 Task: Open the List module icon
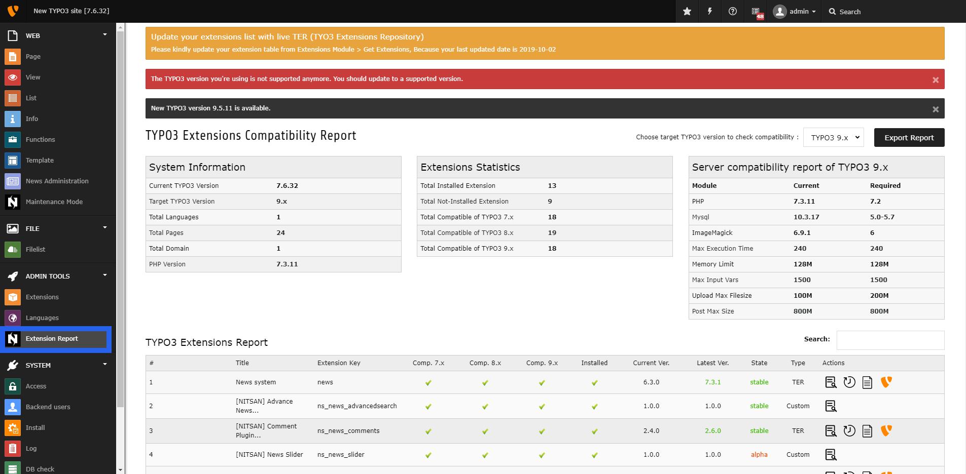point(13,98)
